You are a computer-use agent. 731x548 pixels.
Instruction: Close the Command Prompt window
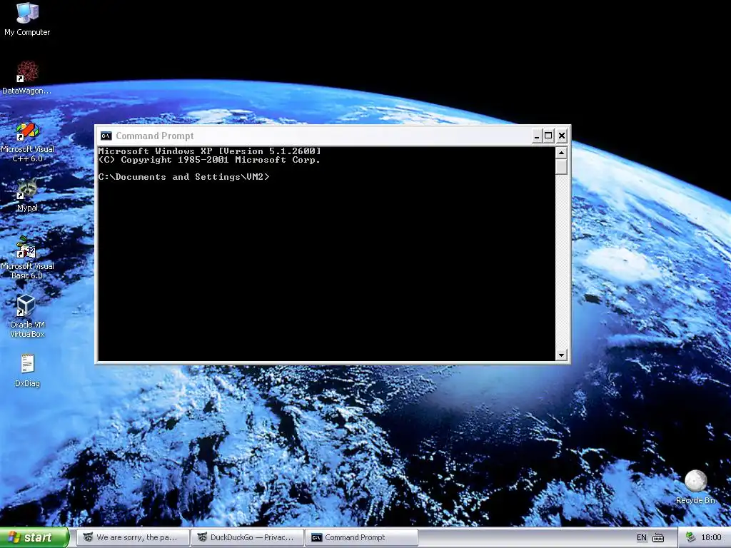click(562, 136)
